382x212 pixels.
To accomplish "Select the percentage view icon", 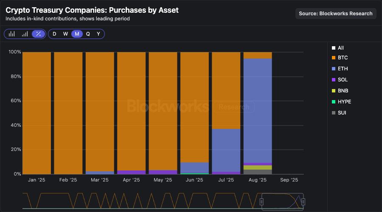I will click(x=39, y=34).
